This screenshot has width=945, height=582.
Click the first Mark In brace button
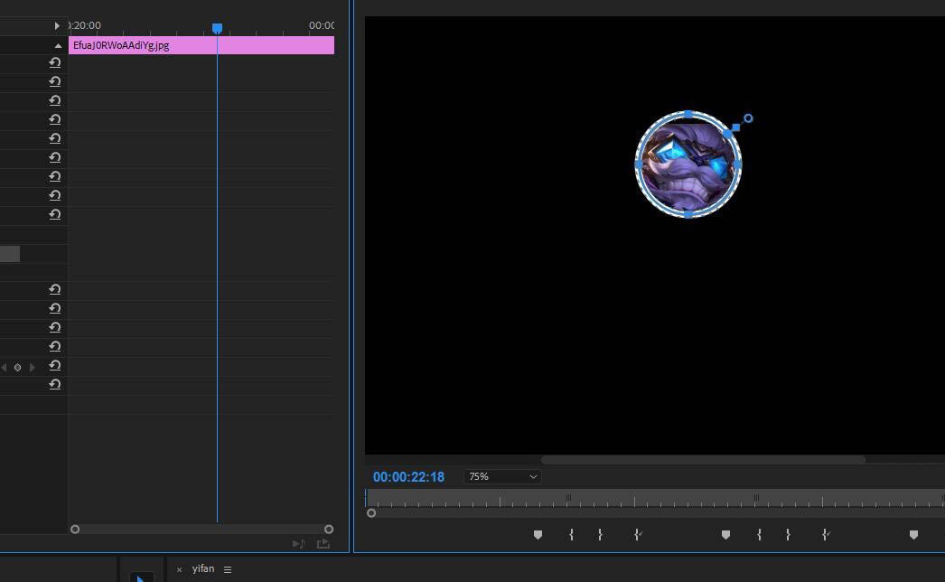click(x=571, y=534)
